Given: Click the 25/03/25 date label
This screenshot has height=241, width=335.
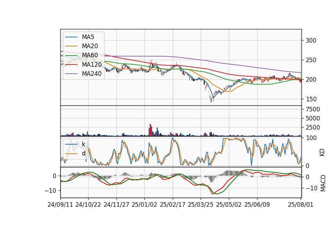Looking at the screenshot, I should click(201, 205).
